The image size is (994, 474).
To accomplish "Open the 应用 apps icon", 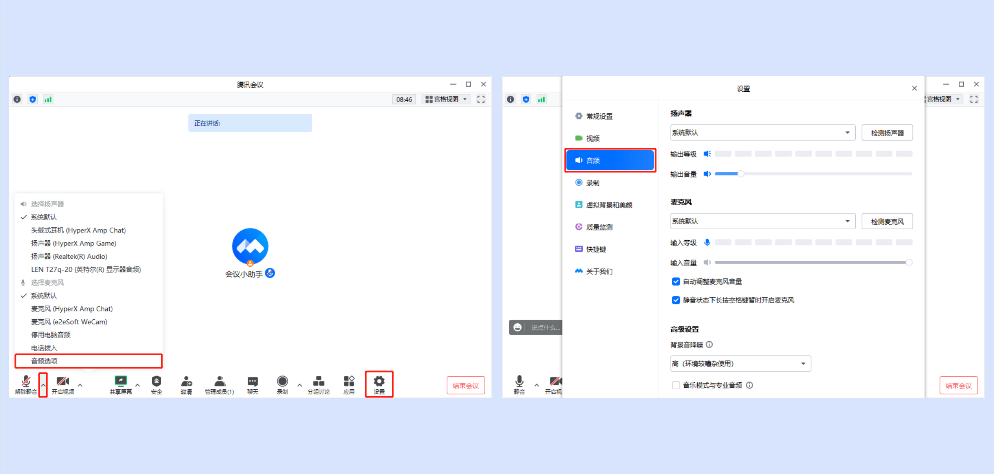I will (x=349, y=381).
